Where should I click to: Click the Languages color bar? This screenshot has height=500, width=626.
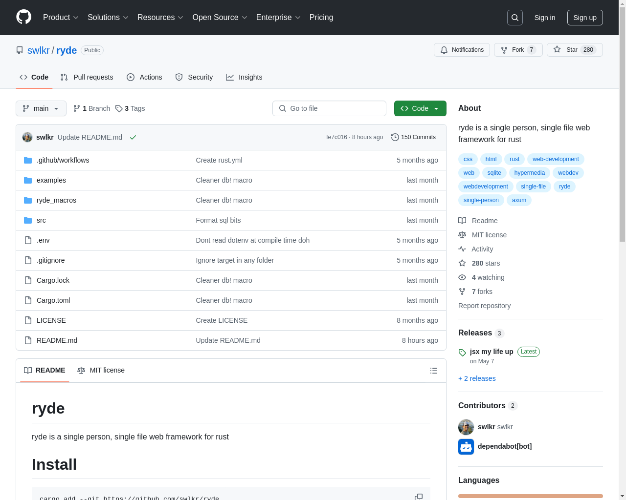point(531,496)
